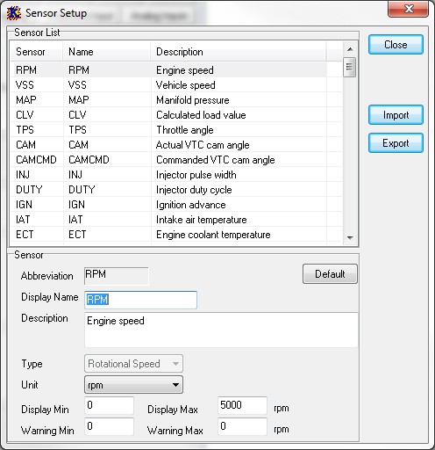Select the IAT Intake air temperature row
The width and height of the screenshot is (435, 450).
tap(176, 220)
